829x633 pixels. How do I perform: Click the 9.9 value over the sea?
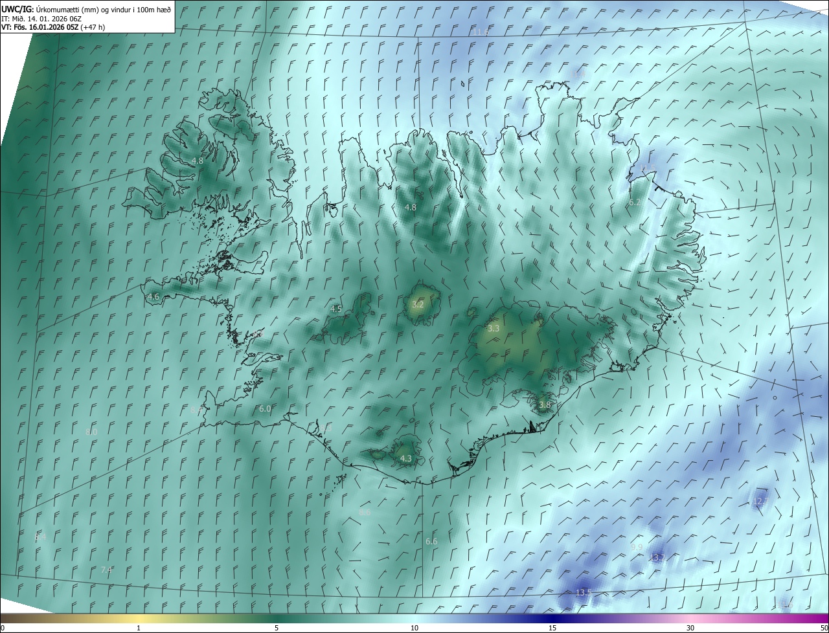click(x=637, y=548)
